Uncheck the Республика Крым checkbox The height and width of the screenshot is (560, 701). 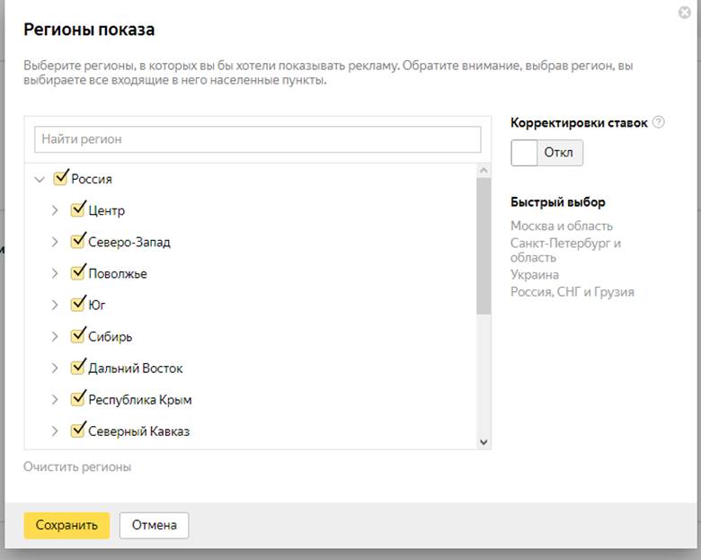click(x=78, y=398)
